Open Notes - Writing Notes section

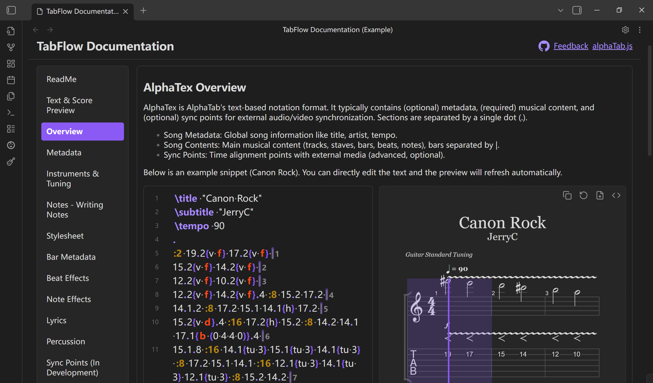[83, 210]
